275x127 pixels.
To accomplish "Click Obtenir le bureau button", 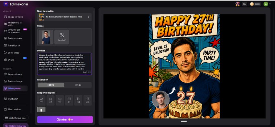I will (x=16, y=125).
